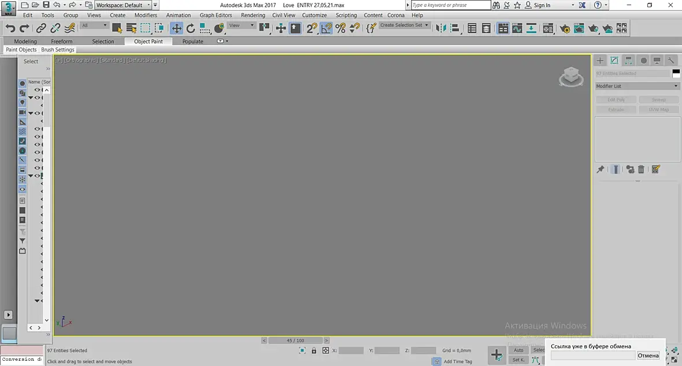Click the Select and Link chain icon

pyautogui.click(x=41, y=28)
